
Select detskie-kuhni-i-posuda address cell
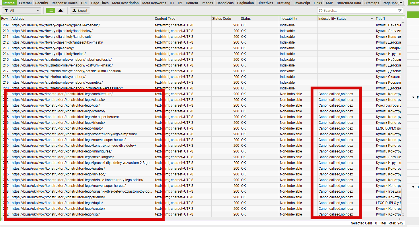pos(82,71)
